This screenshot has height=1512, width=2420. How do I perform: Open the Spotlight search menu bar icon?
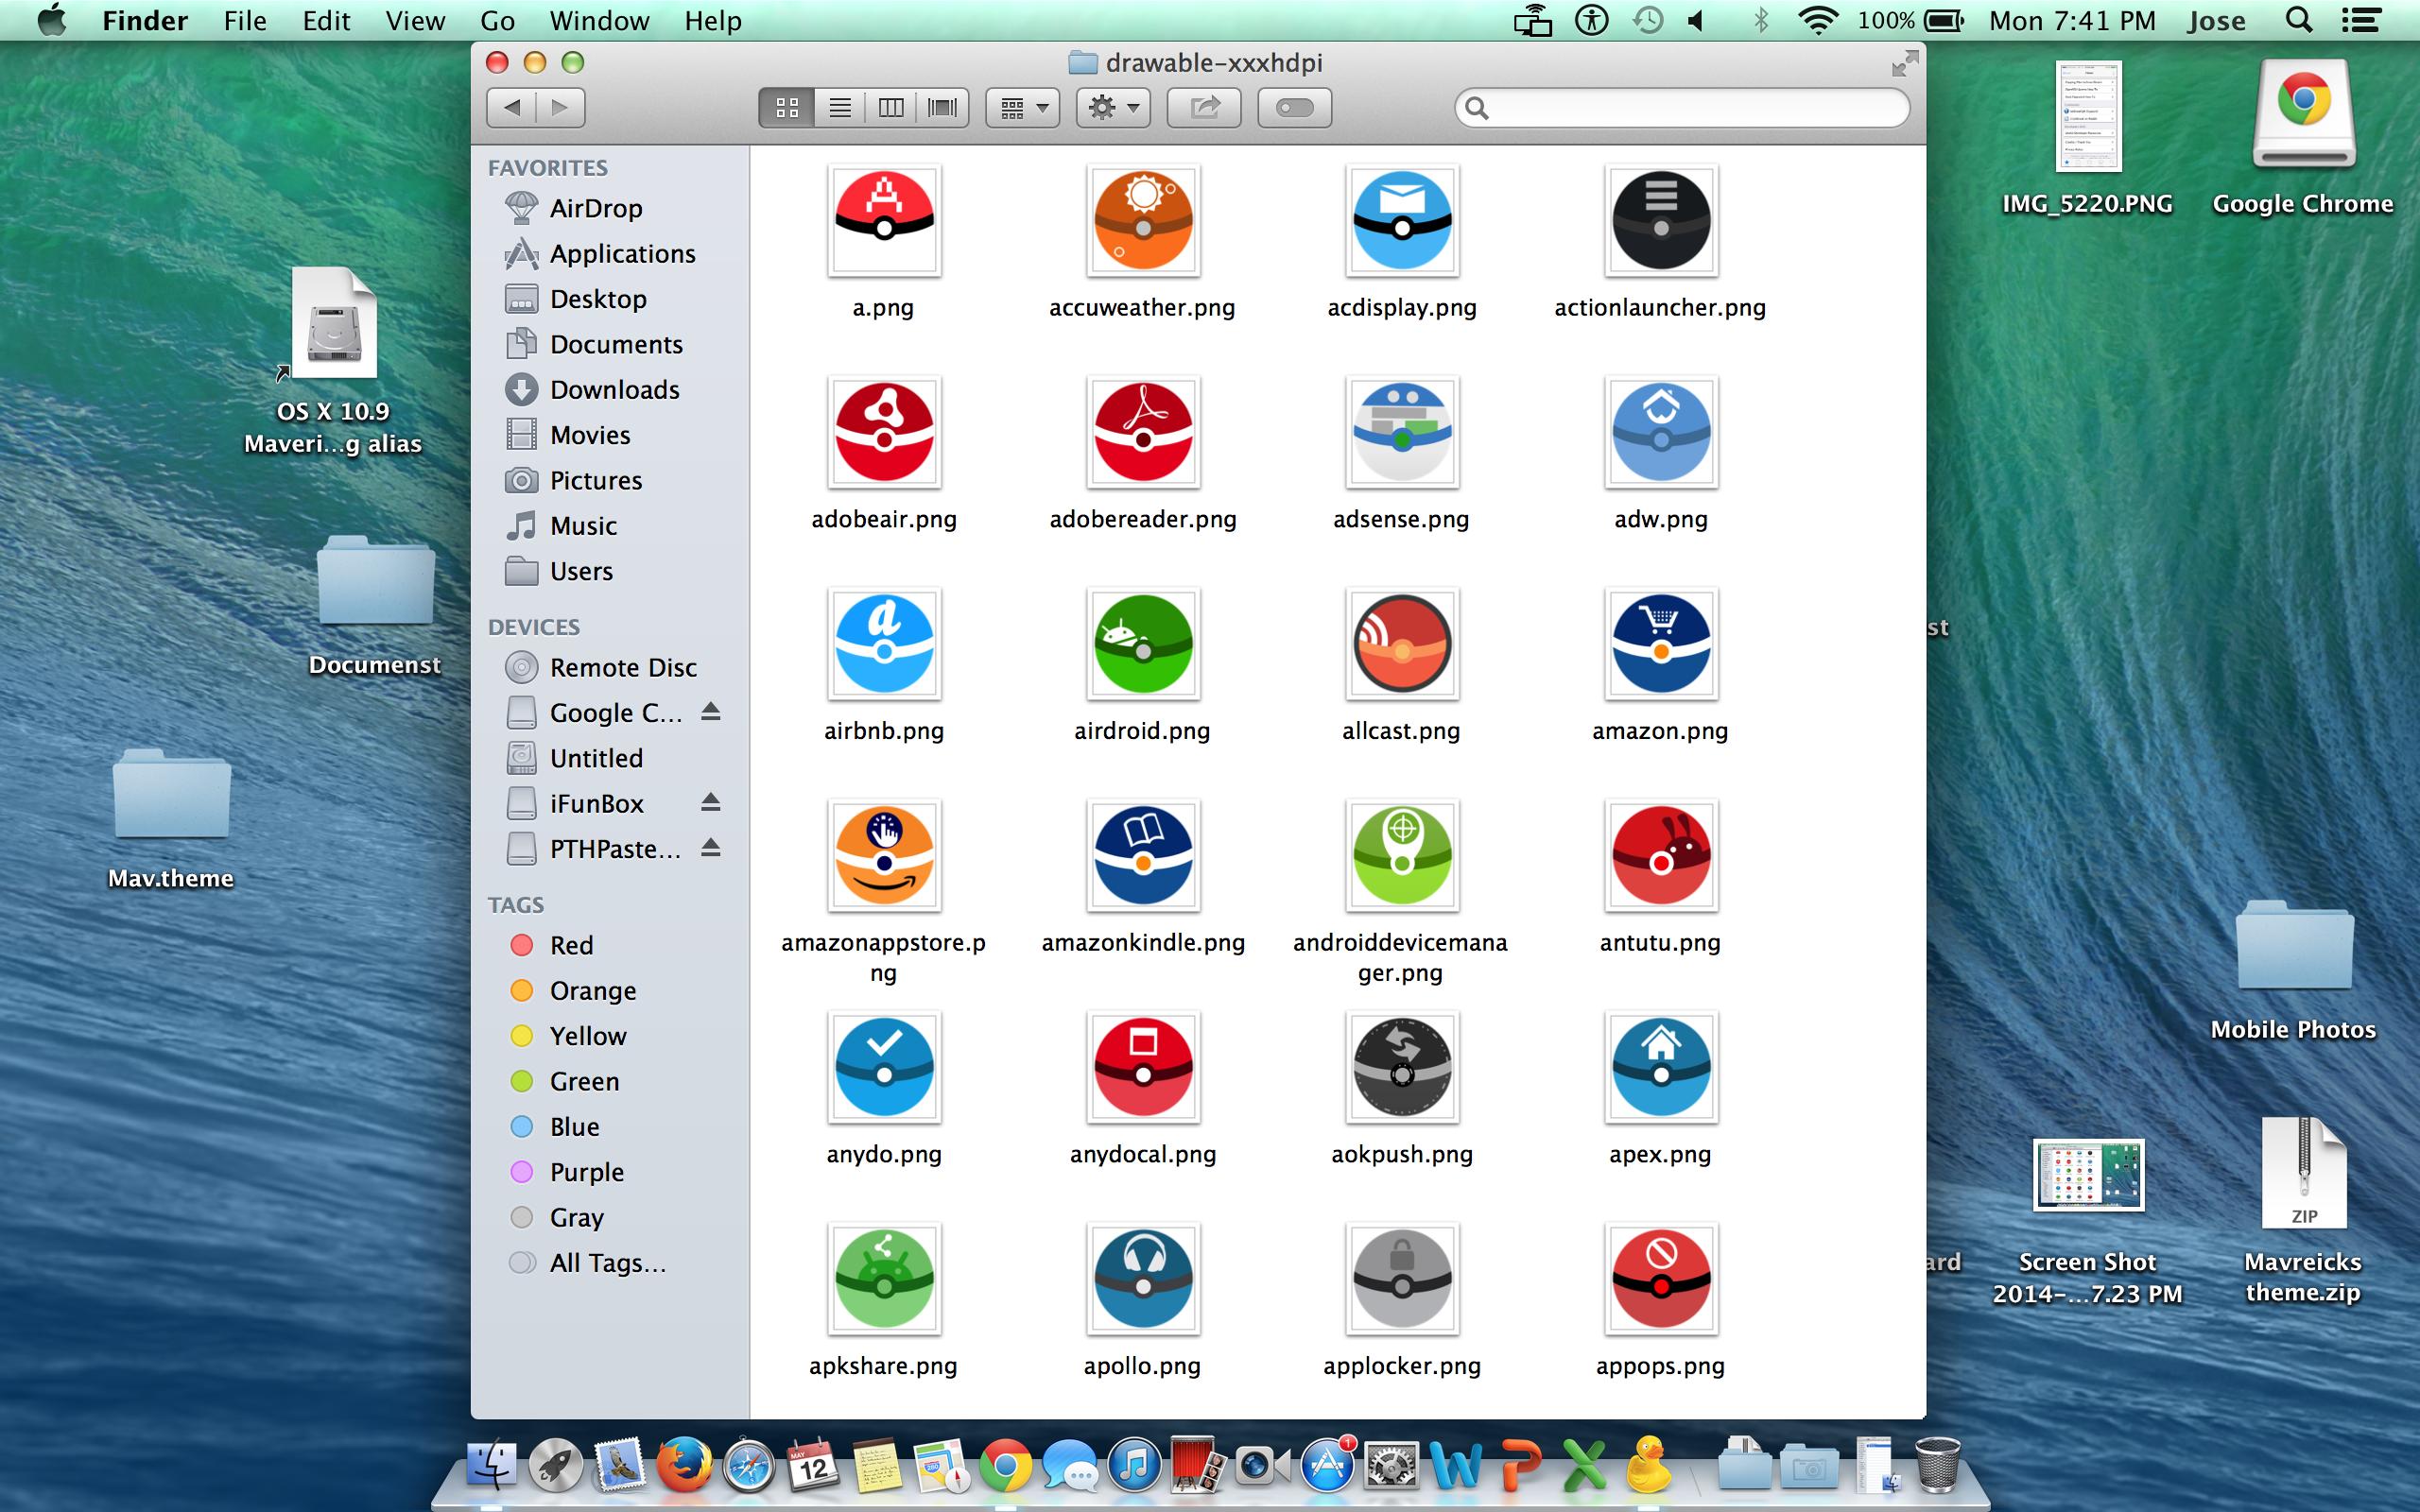coord(2299,20)
